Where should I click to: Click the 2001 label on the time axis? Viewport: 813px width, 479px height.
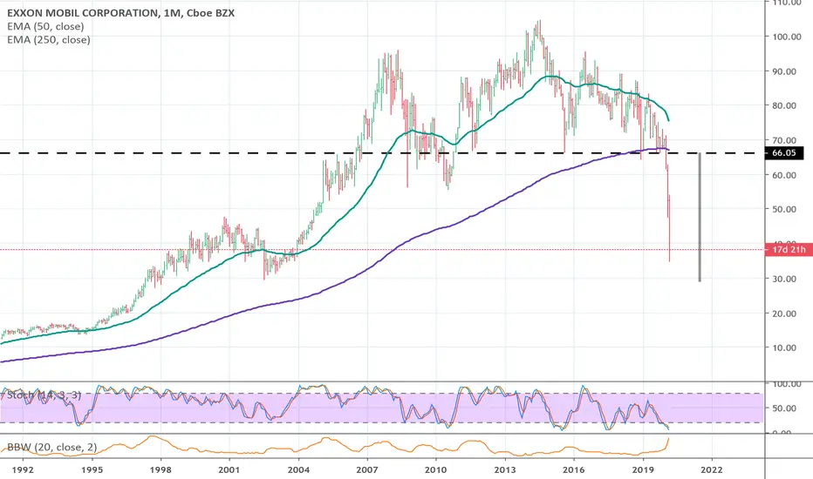(229, 469)
